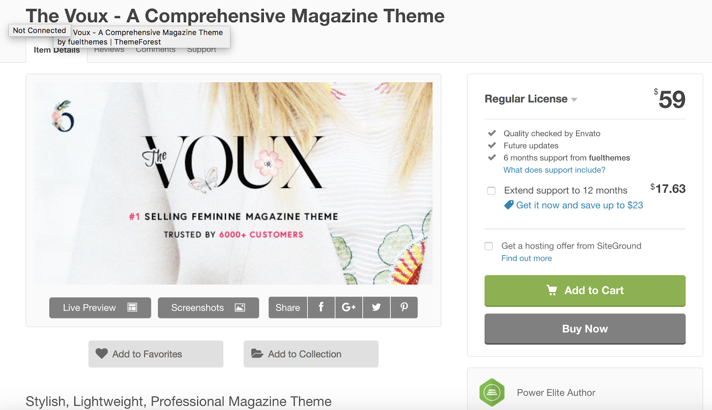Screen dimensions: 712x410
Task: Expand the Regular License dropdown
Action: point(530,99)
